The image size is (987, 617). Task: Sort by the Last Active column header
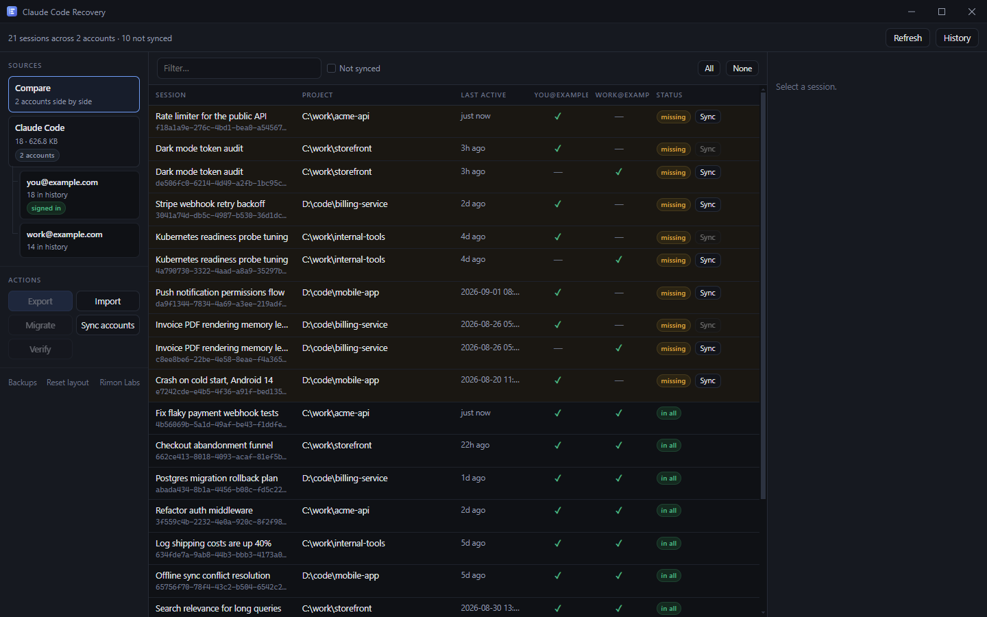pos(483,95)
